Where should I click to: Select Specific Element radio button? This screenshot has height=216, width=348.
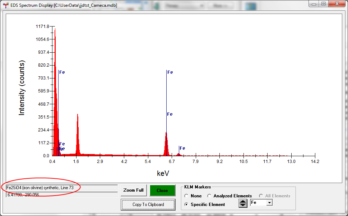(x=186, y=205)
